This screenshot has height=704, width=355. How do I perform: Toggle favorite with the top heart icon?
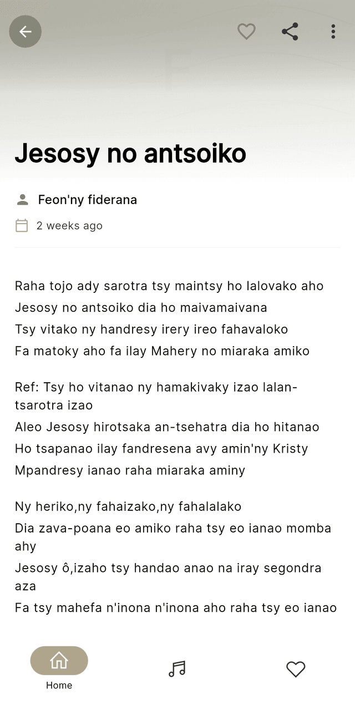pyautogui.click(x=246, y=32)
